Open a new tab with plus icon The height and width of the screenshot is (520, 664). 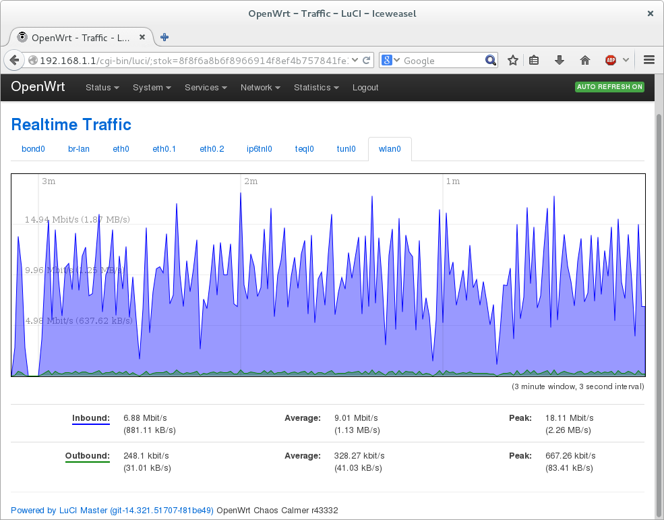point(164,37)
